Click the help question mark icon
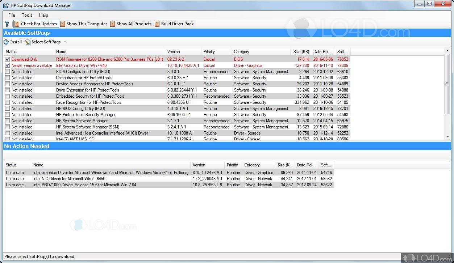The height and width of the screenshot is (263, 454). (7, 24)
